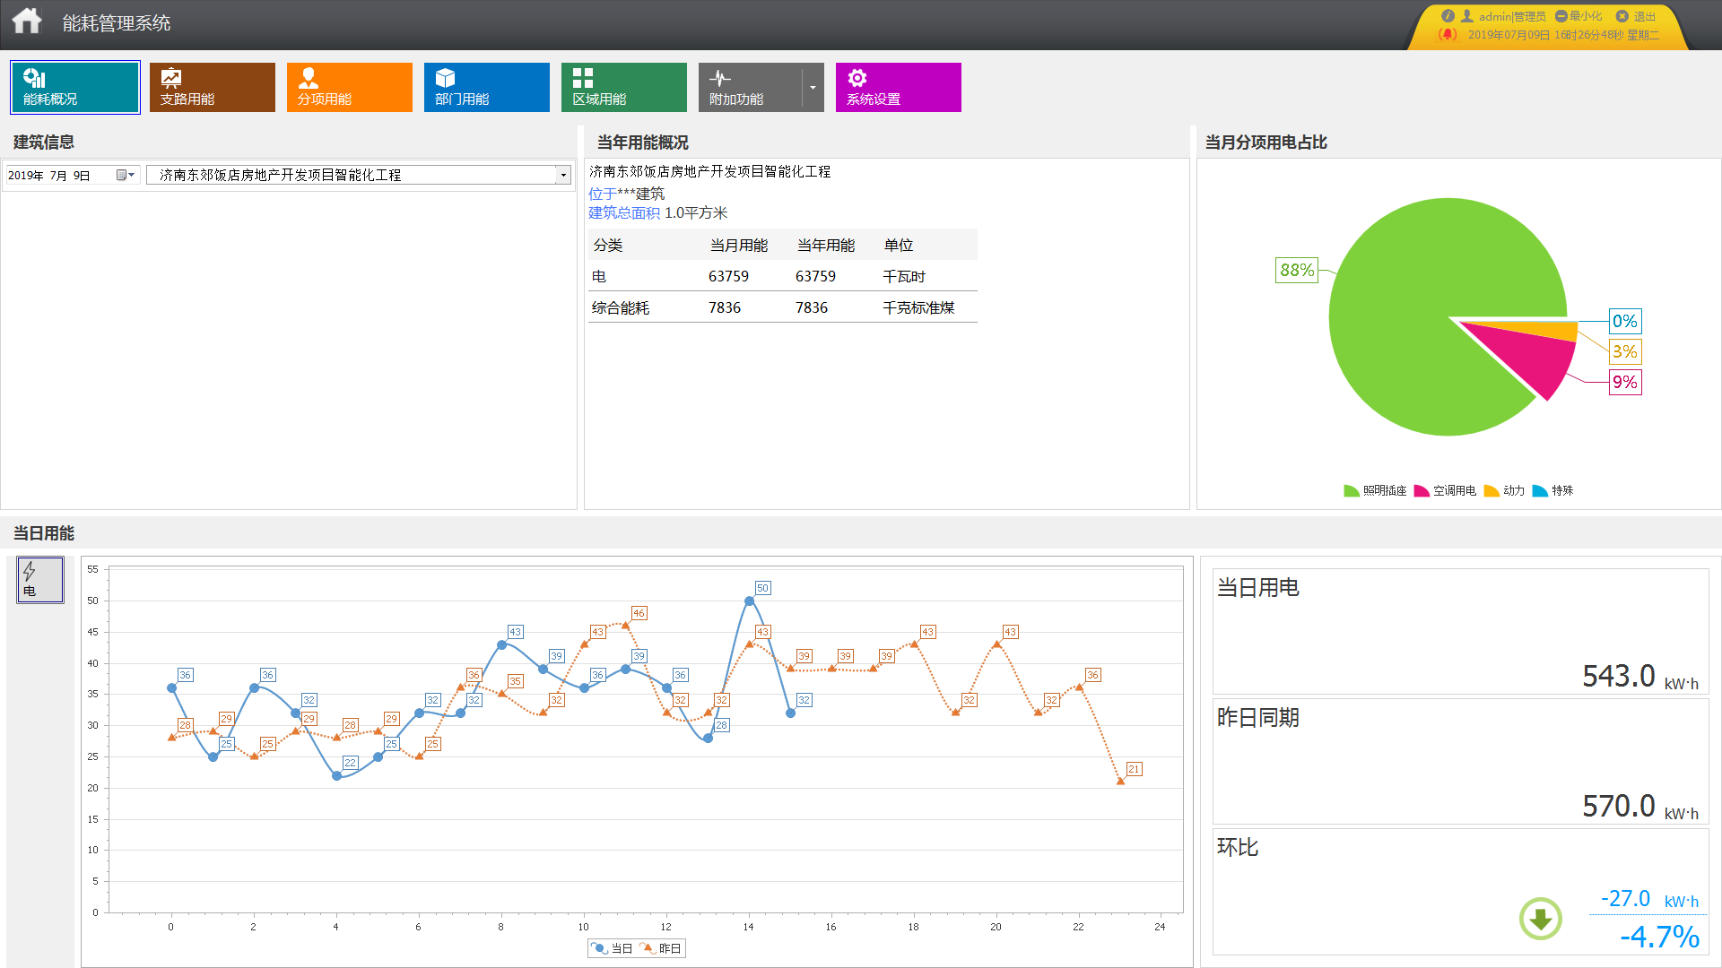Open 部门用能 department energy tile
This screenshot has width=1722, height=968.
tap(486, 87)
